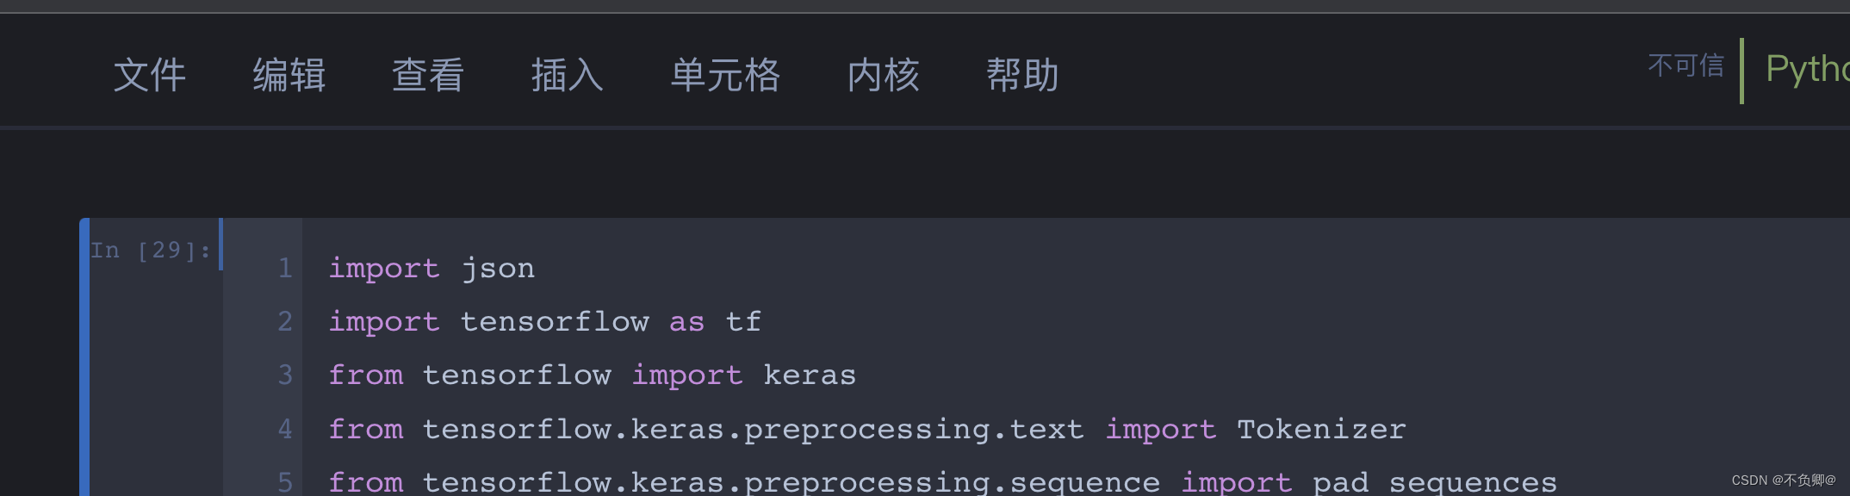This screenshot has width=1850, height=496.
Task: Click the import tensorflow as tf line
Action: click(x=544, y=321)
